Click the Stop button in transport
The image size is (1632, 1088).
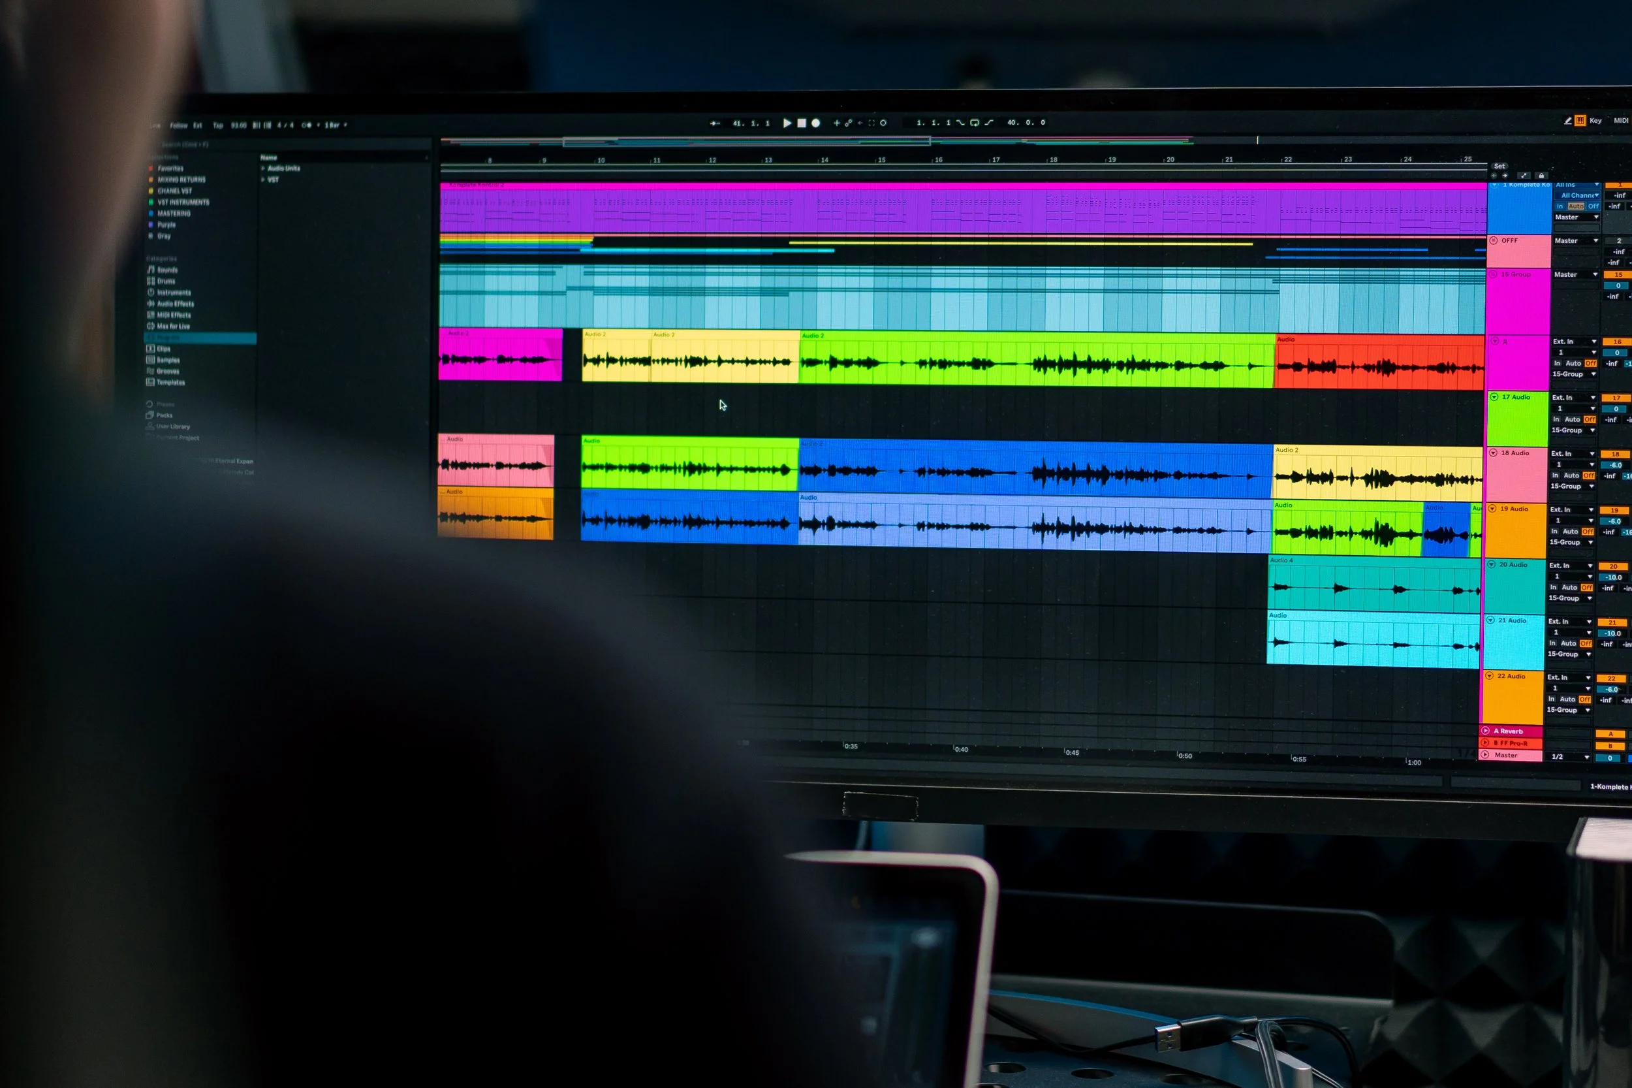(801, 123)
